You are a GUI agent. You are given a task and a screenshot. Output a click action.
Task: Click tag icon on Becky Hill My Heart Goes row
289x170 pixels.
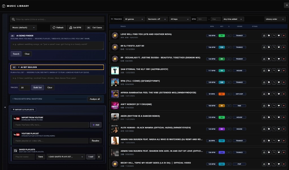269,164
